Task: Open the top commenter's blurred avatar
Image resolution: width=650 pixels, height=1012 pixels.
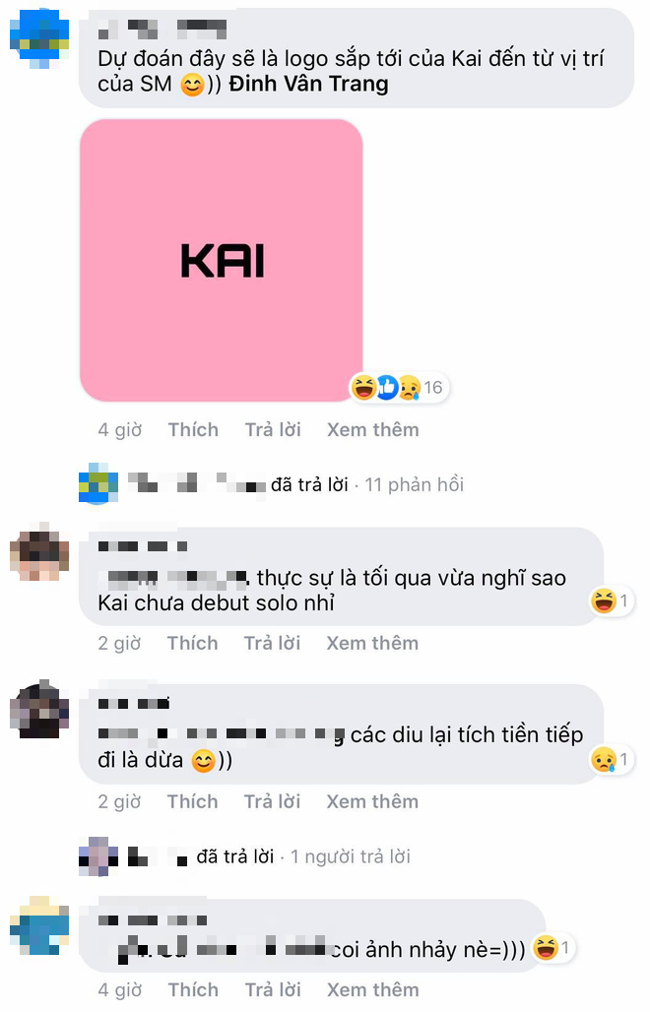Action: (39, 38)
